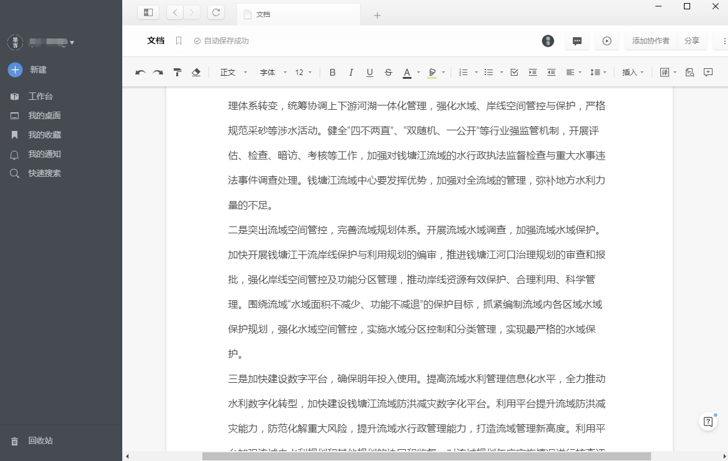This screenshot has width=728, height=461.
Task: Open the 字体 font dropdown
Action: pyautogui.click(x=273, y=73)
